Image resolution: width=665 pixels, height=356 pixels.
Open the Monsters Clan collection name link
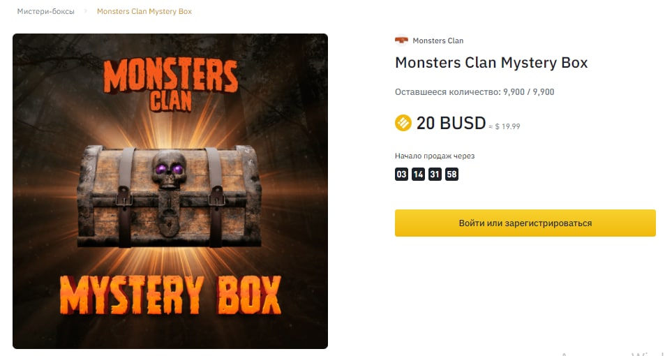tap(438, 40)
